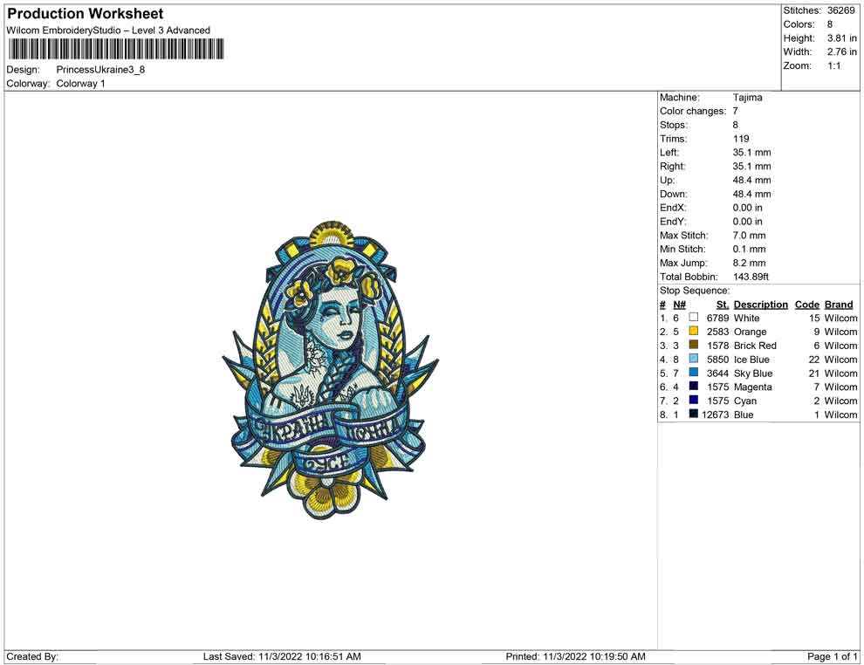Click the Magenta thread color swatch
Image resolution: width=864 pixels, height=665 pixels.
[694, 387]
